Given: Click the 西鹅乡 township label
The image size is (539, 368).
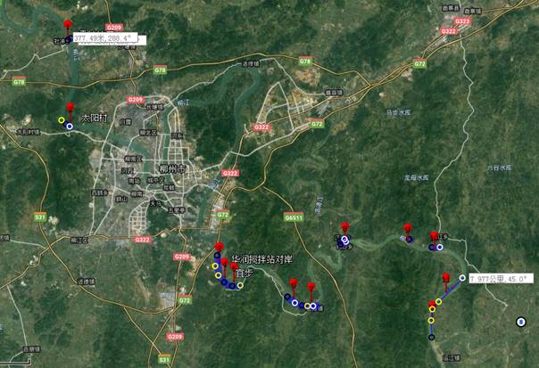Looking at the screenshot, I should [100, 193].
